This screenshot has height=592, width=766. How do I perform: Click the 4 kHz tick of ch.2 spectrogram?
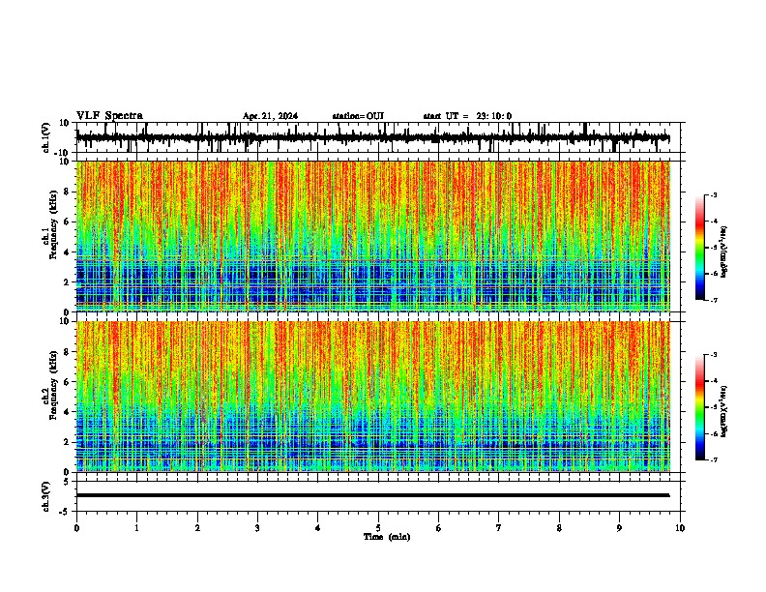pyautogui.click(x=67, y=412)
